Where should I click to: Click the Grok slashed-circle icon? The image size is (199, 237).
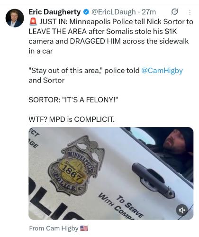175,12
